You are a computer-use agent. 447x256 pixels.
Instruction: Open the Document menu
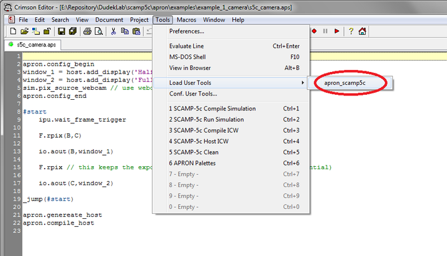pos(109,20)
